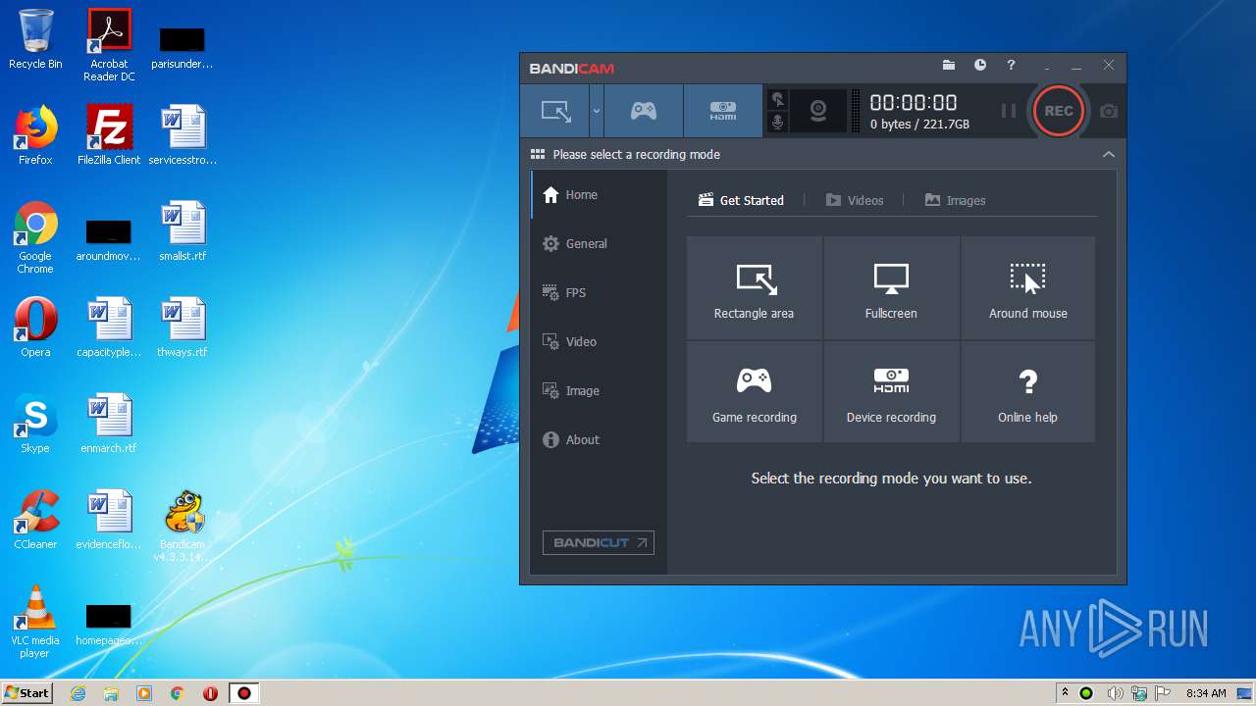Click the volume speaker tray icon
The width and height of the screenshot is (1256, 706).
[x=1115, y=693]
